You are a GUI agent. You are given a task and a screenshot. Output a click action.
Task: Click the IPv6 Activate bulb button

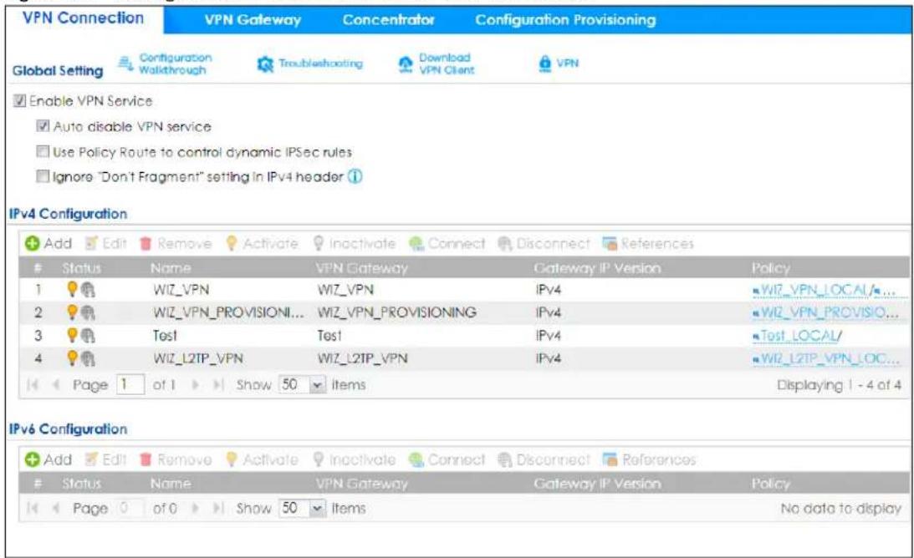click(x=262, y=459)
